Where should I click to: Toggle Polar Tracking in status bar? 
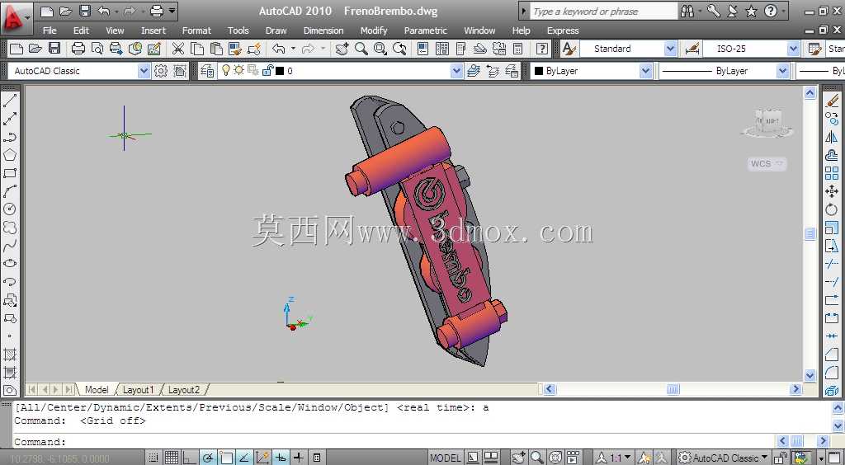(208, 458)
